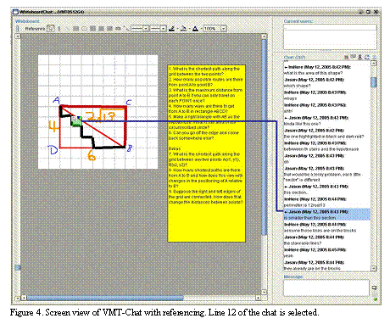Click the blue 'C' point label
Viewport: 390px width, 335px height.
pyautogui.click(x=129, y=102)
